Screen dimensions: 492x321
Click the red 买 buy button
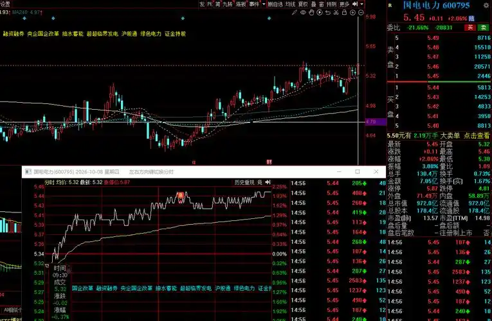(x=470, y=28)
